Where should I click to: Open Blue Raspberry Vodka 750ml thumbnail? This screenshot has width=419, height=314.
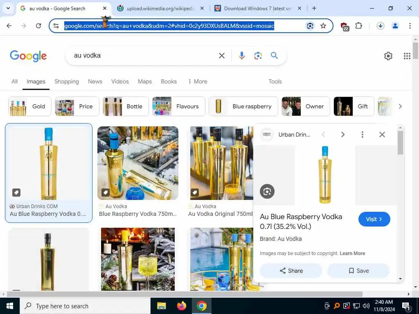[x=138, y=163]
